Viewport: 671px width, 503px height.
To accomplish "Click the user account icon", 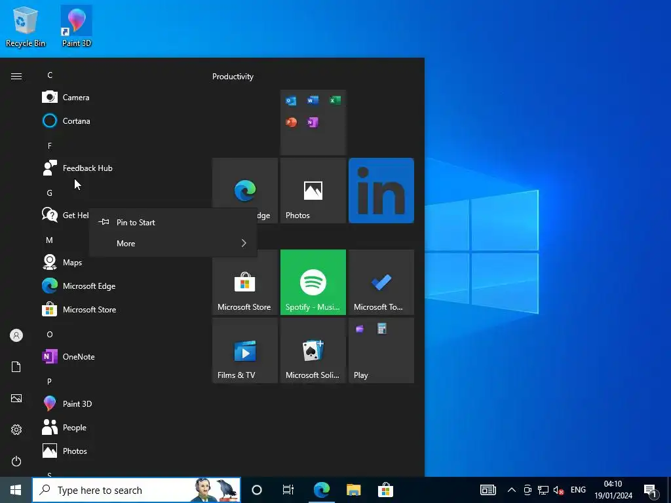I will tap(16, 335).
